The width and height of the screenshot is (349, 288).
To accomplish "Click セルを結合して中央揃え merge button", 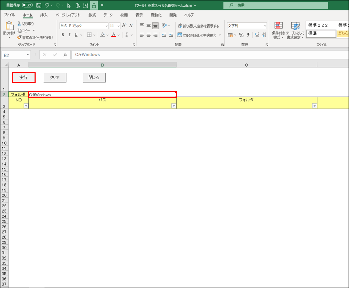I will (x=197, y=35).
